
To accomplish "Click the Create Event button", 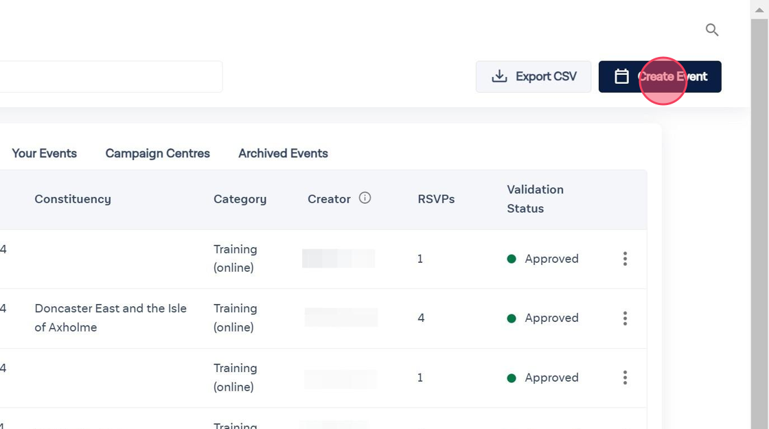I will click(660, 76).
